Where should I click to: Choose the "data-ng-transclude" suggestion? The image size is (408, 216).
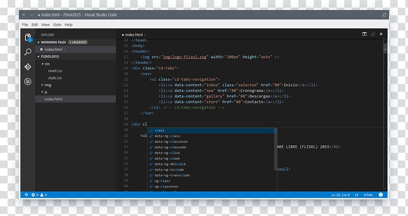[x=211, y=175]
